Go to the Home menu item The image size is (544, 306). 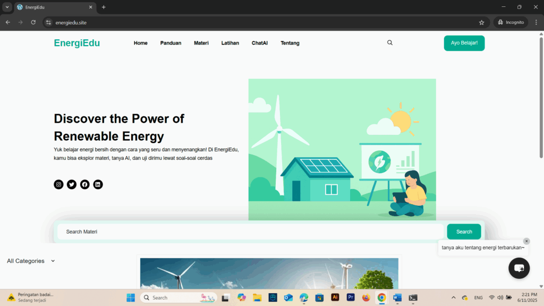click(x=140, y=43)
